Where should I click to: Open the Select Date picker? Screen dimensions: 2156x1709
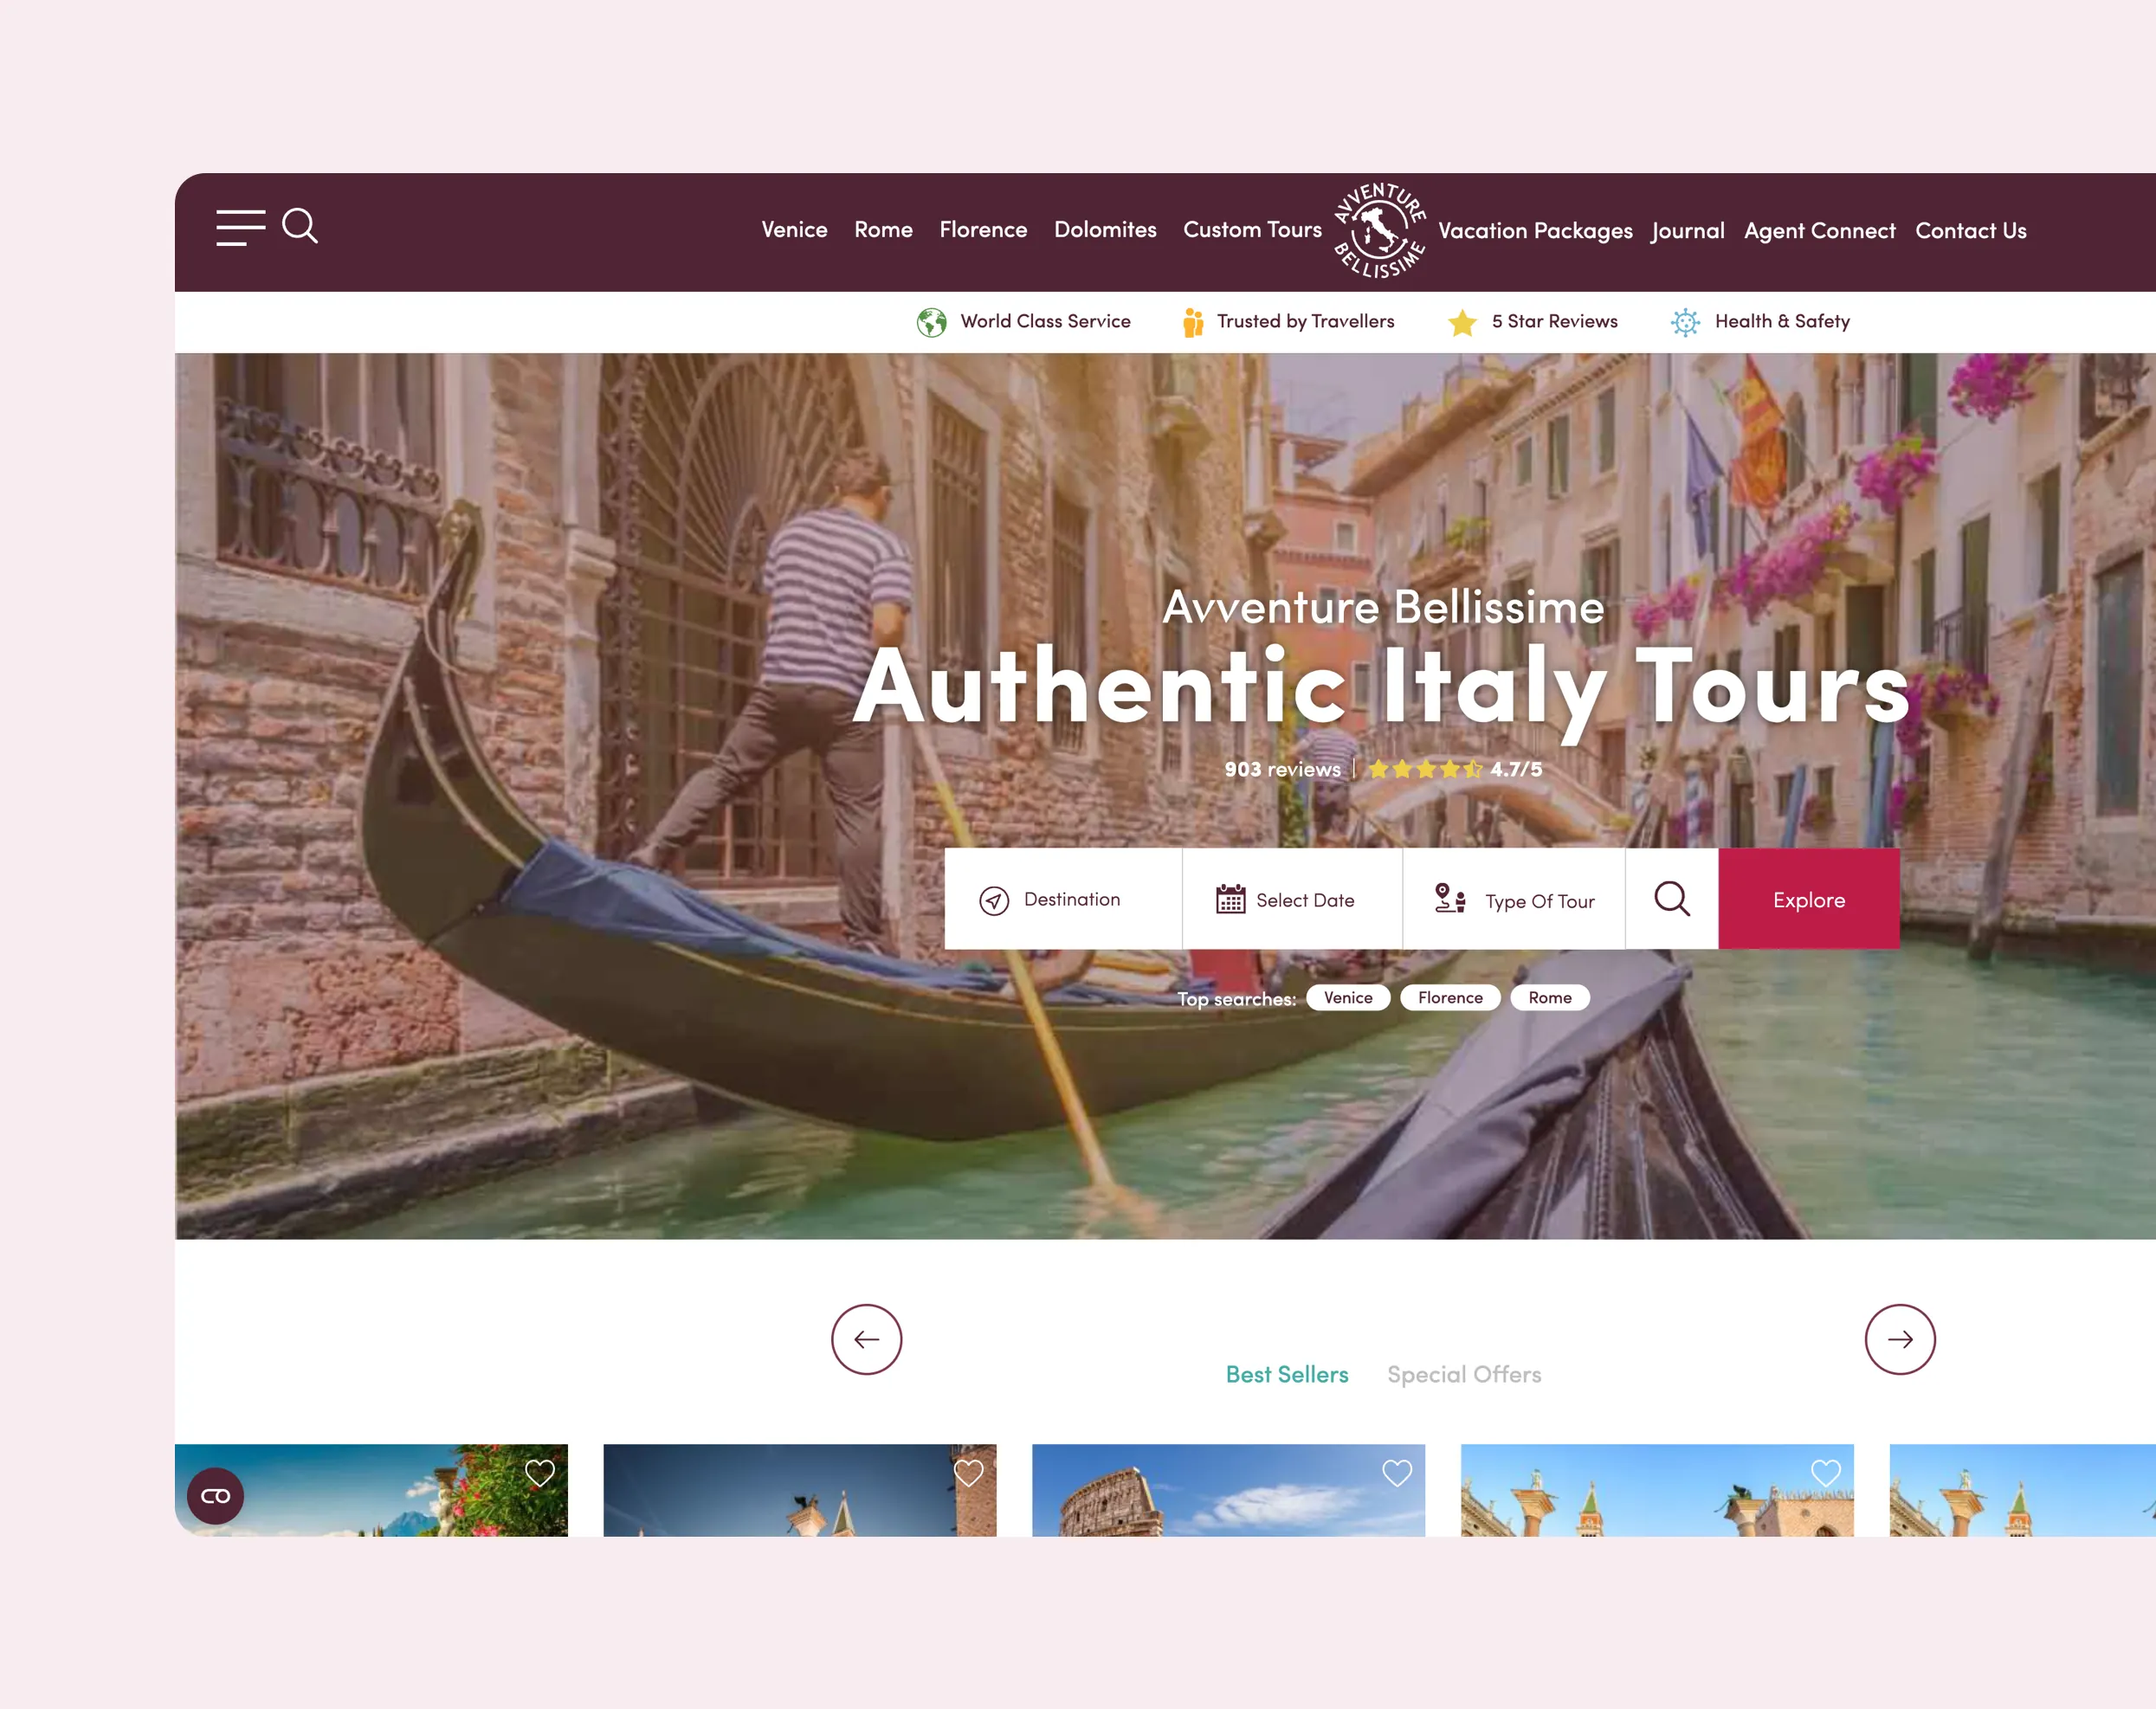1293,899
